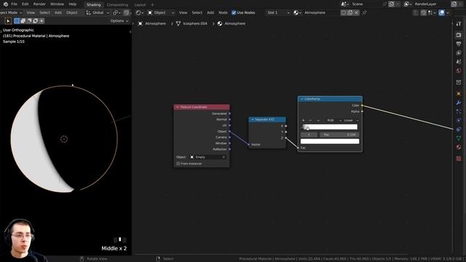Screen dimensions: 466x262
Task: Open the Edit menu
Action: (x=25, y=4)
